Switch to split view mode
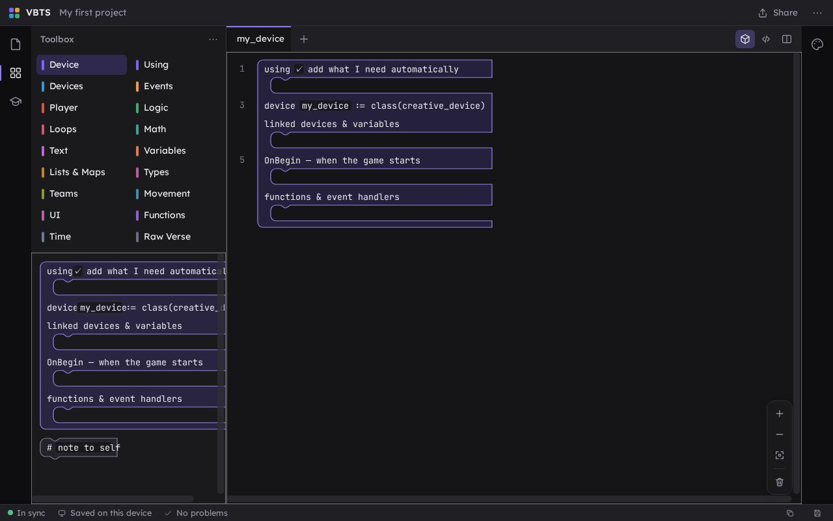Image resolution: width=833 pixels, height=521 pixels. tap(787, 39)
